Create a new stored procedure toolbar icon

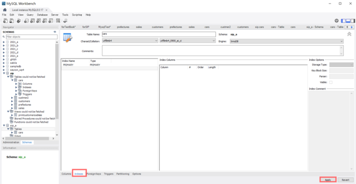tap(45, 21)
